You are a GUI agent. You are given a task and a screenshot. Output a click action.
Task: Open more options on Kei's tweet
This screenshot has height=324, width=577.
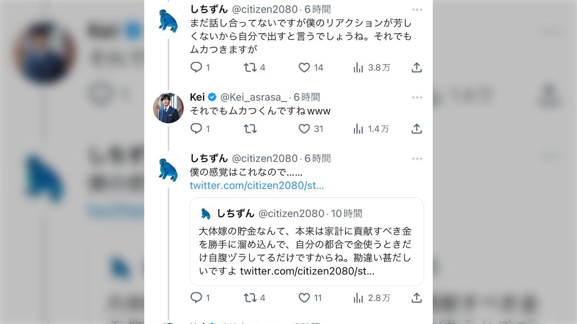[x=417, y=97]
